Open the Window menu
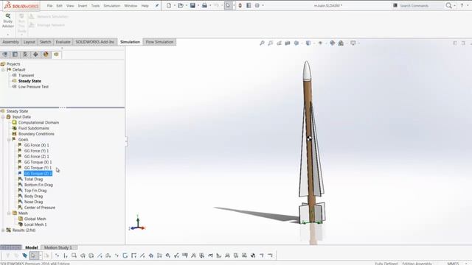This screenshot has width=472, height=265. click(131, 6)
